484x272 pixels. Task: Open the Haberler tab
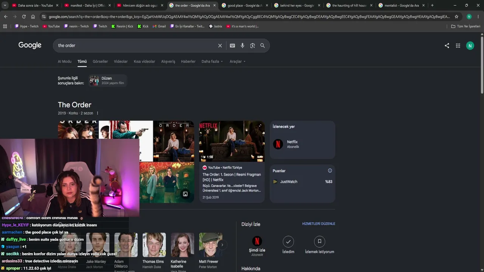(188, 62)
